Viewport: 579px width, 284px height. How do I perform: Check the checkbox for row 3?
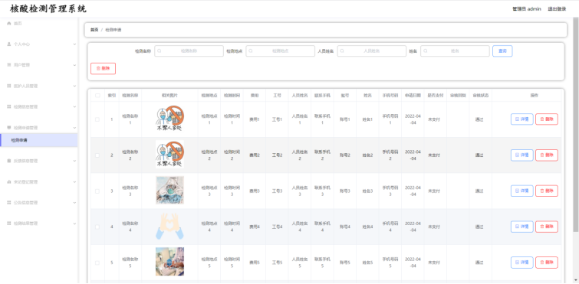coord(97,191)
